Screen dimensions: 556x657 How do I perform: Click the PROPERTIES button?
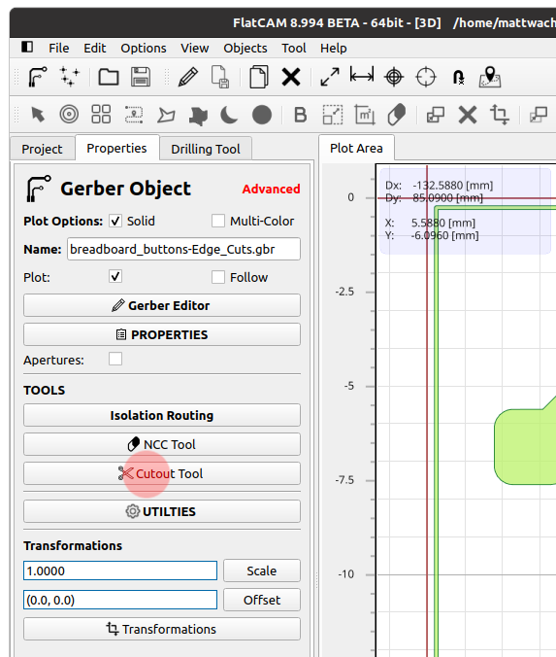point(162,334)
